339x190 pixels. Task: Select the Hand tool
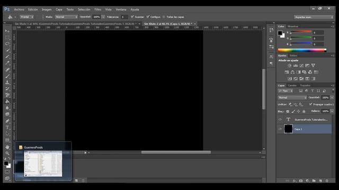[7, 147]
